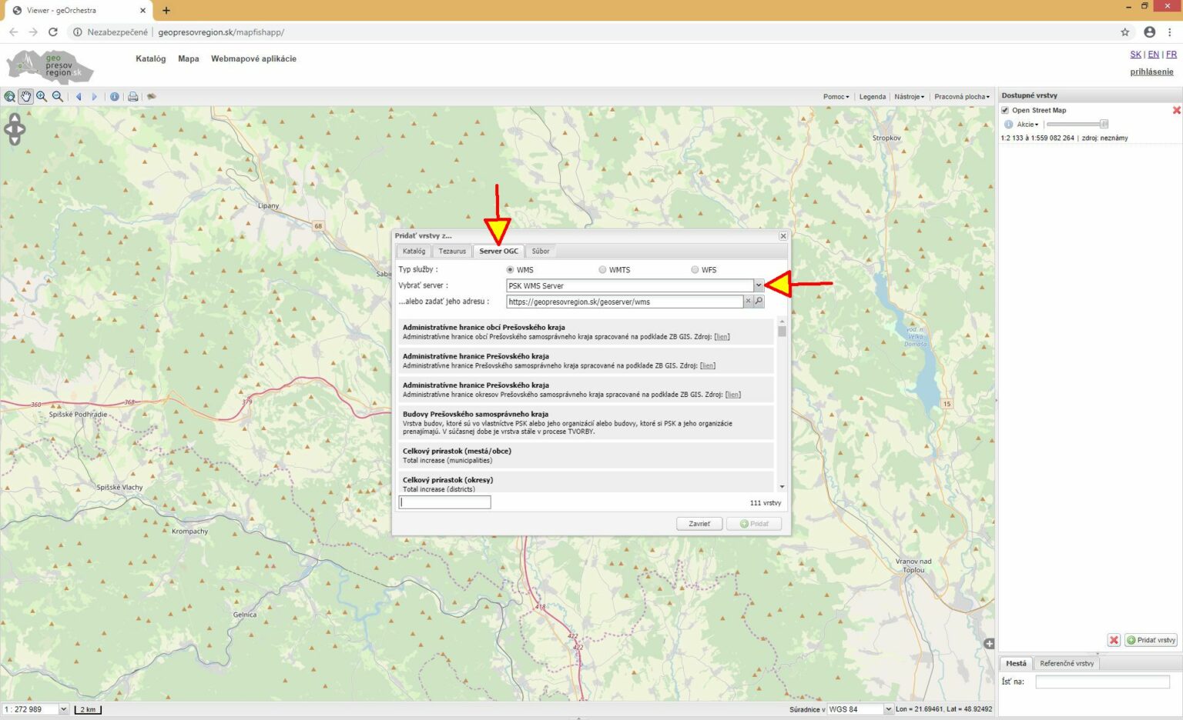This screenshot has width=1183, height=720.
Task: Open the print tool
Action: 132,96
